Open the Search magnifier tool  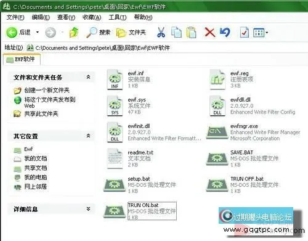point(98,32)
